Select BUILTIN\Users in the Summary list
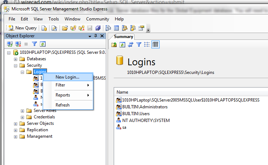The height and width of the screenshot is (165, 268). point(133,114)
